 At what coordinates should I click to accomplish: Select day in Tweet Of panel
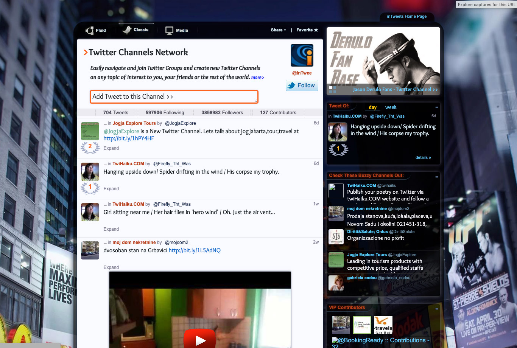(x=373, y=107)
